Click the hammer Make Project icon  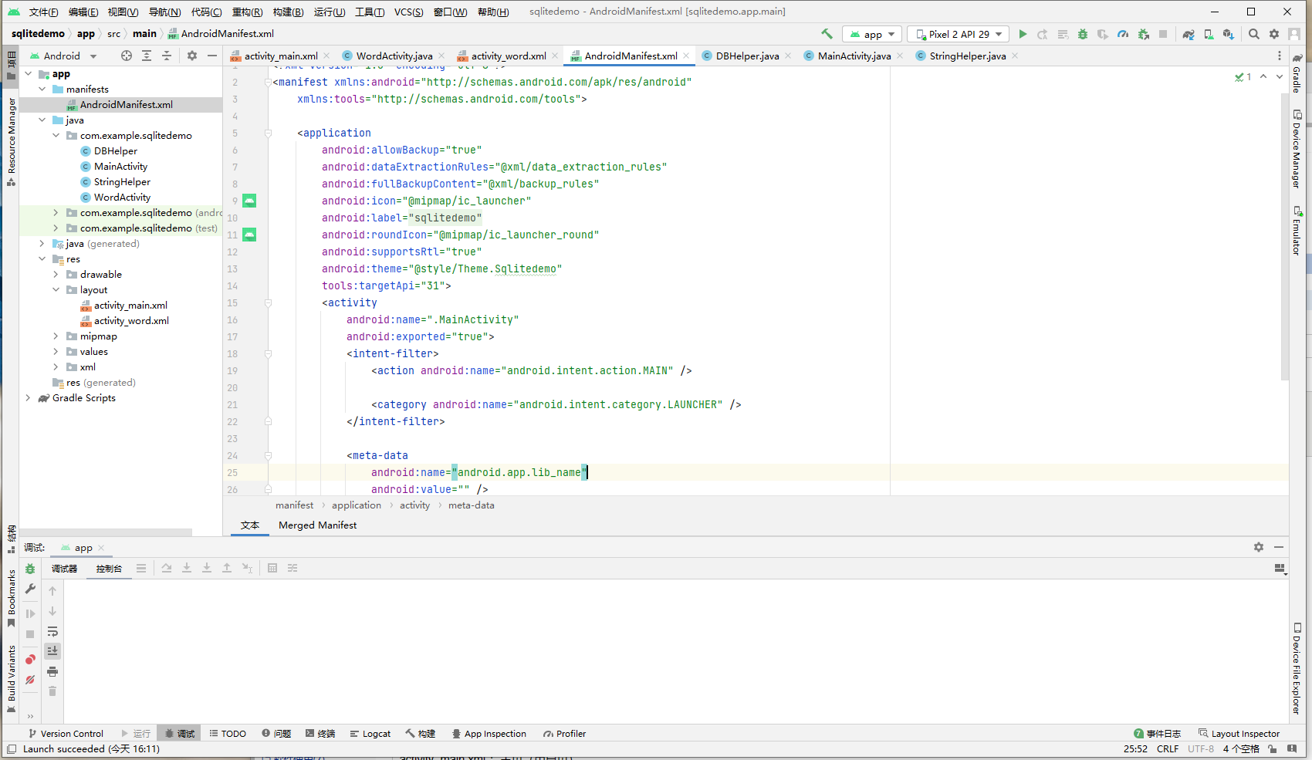[827, 34]
